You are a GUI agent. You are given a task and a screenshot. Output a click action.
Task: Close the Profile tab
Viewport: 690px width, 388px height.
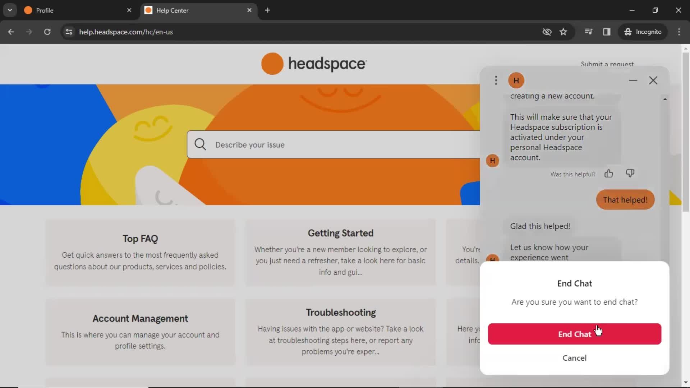[129, 10]
